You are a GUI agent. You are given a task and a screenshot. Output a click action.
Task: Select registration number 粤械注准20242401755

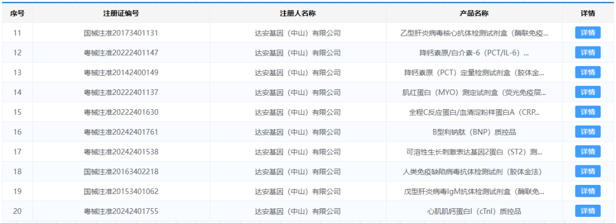click(121, 211)
